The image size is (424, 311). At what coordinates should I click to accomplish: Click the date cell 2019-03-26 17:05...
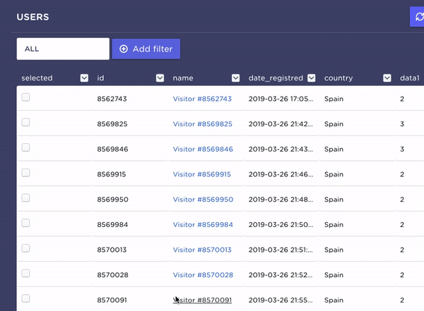point(281,99)
